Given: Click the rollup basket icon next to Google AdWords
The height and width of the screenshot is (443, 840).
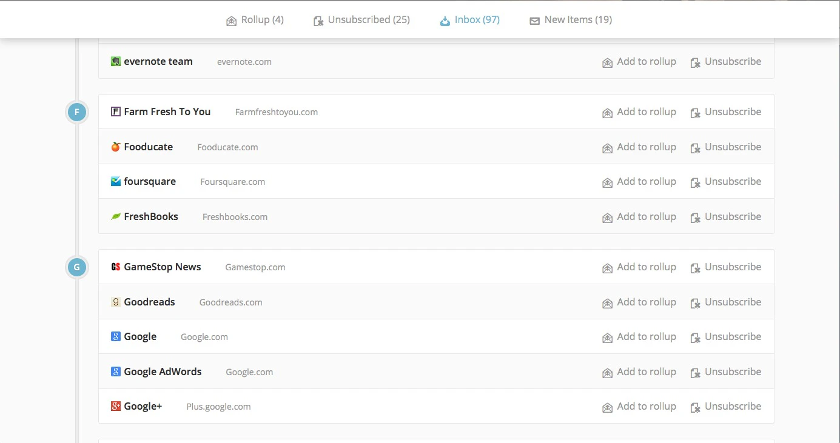Looking at the screenshot, I should (x=607, y=371).
